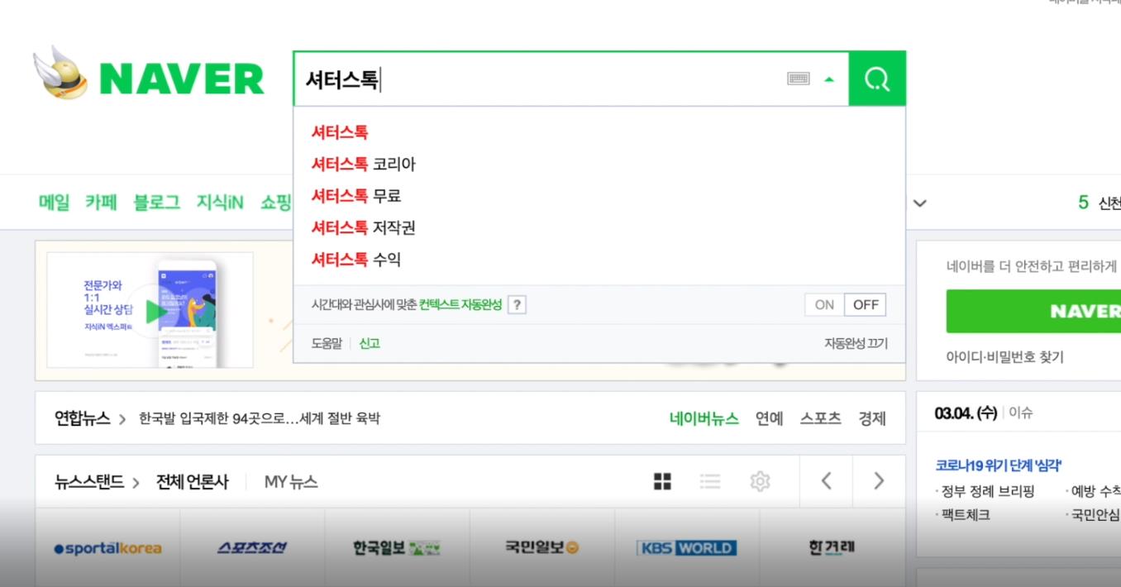Switch to the 연예 tab

[x=770, y=418]
